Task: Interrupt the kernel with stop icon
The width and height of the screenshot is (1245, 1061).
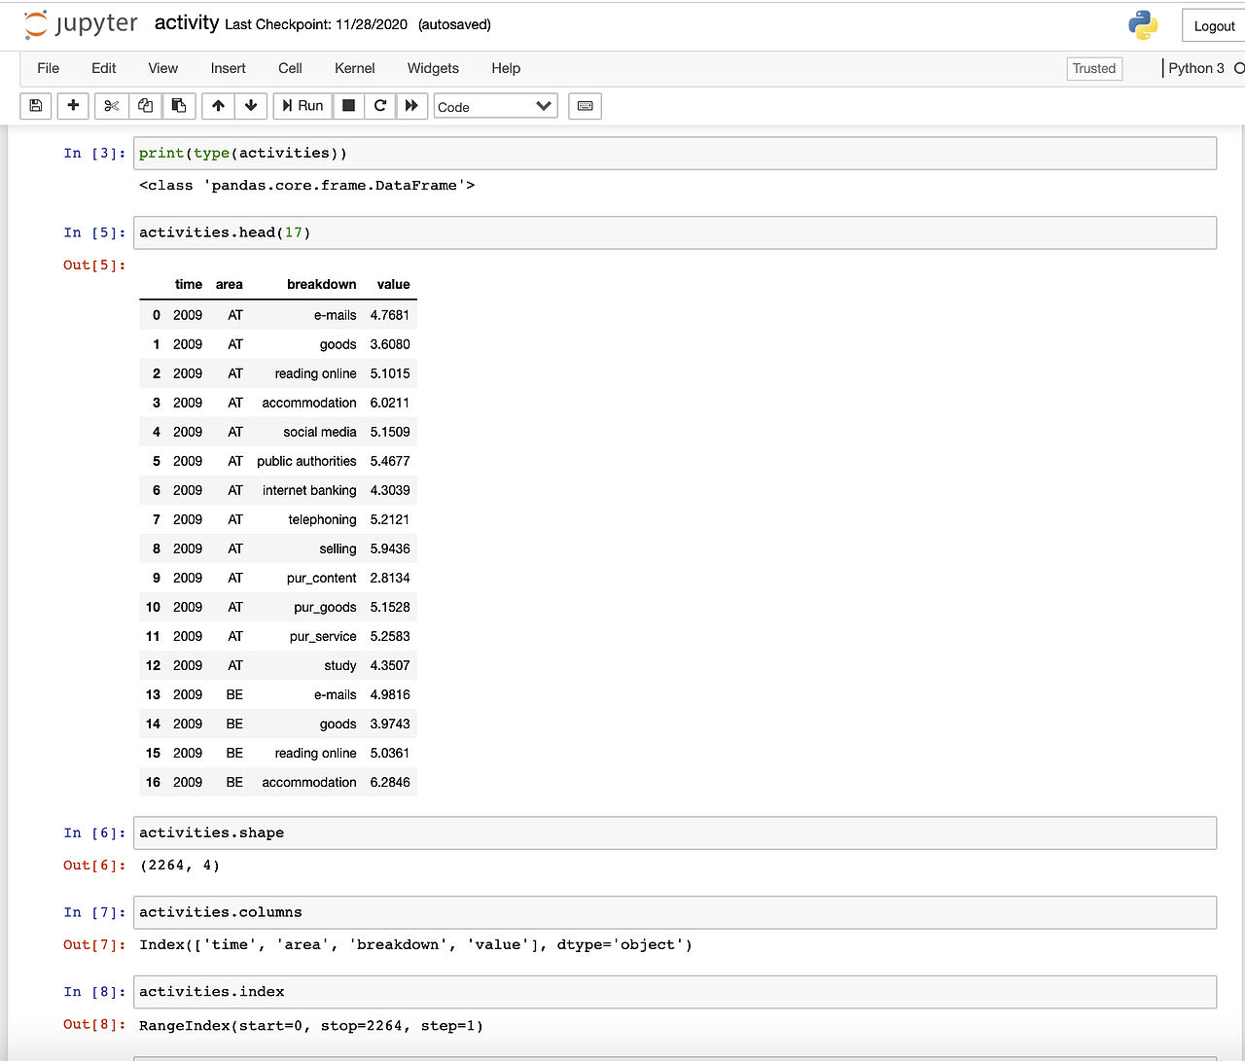Action: [x=348, y=106]
